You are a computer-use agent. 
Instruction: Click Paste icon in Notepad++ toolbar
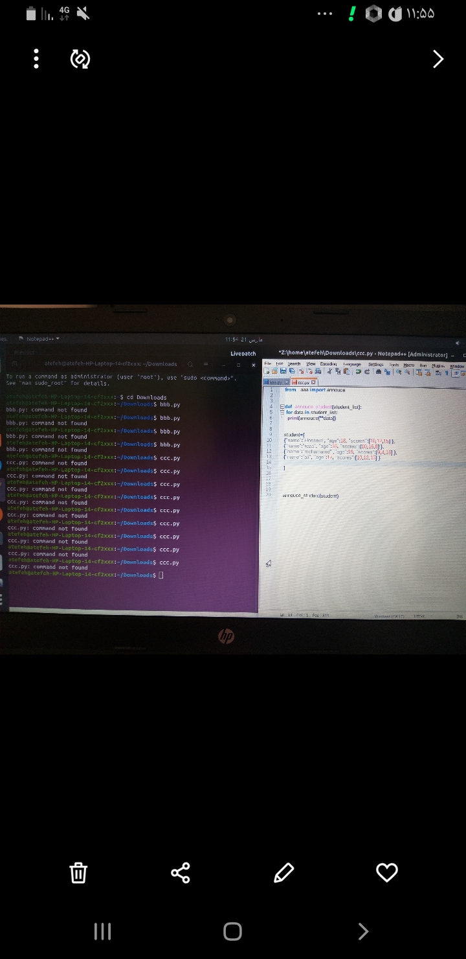pos(347,371)
